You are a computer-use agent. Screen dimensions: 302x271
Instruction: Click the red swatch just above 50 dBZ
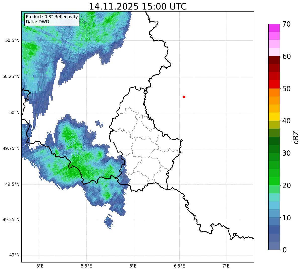[274, 84]
